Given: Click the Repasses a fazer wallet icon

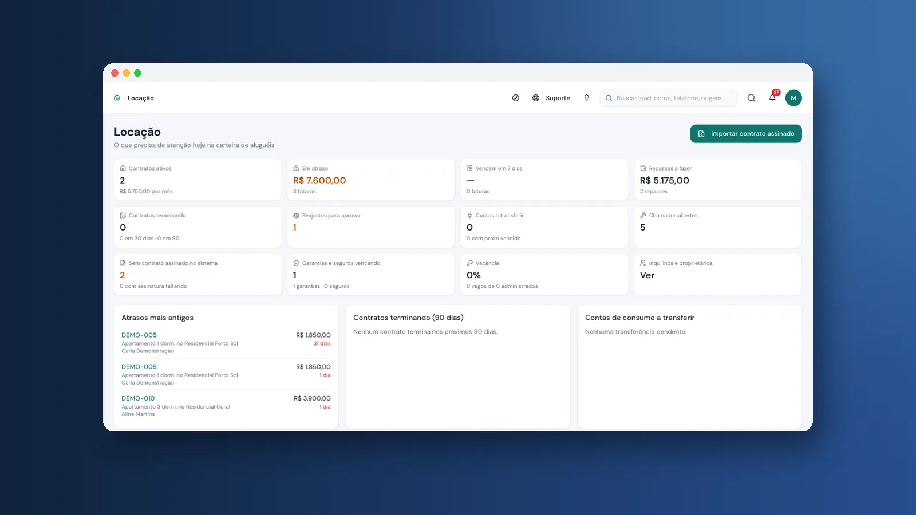Looking at the screenshot, I should [x=643, y=168].
